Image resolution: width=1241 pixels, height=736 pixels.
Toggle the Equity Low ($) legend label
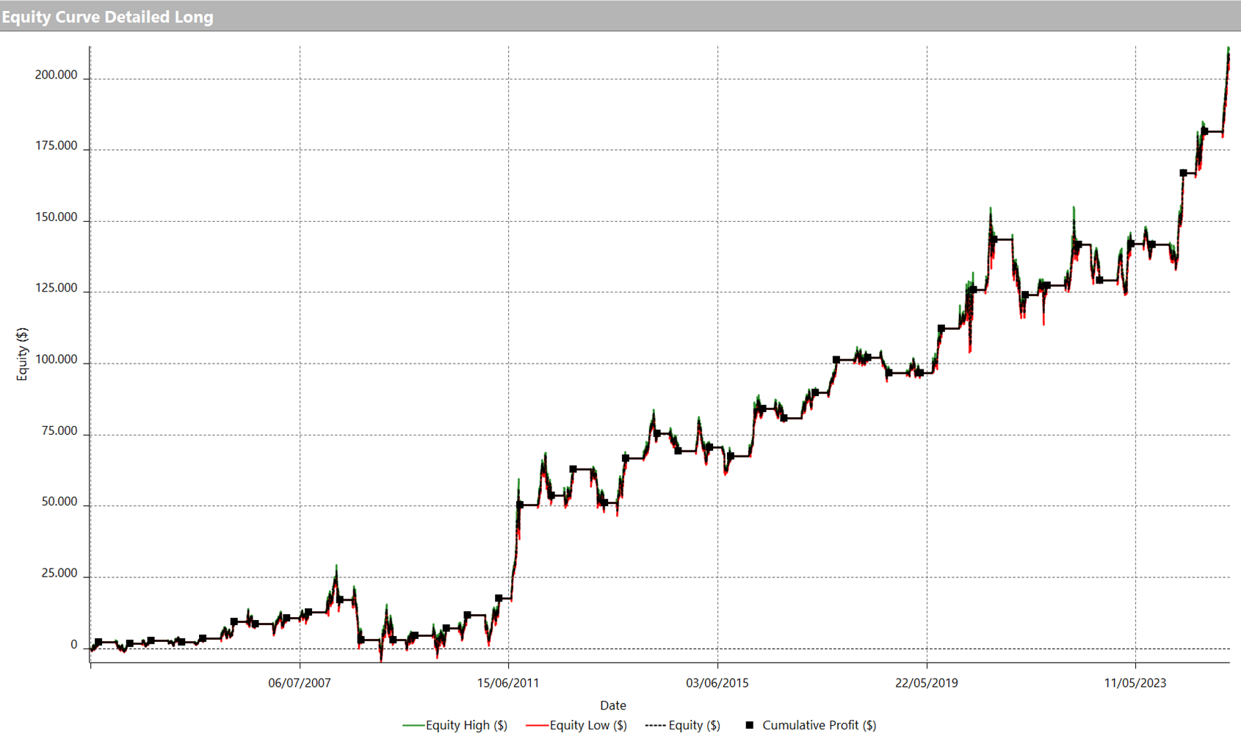click(x=588, y=726)
